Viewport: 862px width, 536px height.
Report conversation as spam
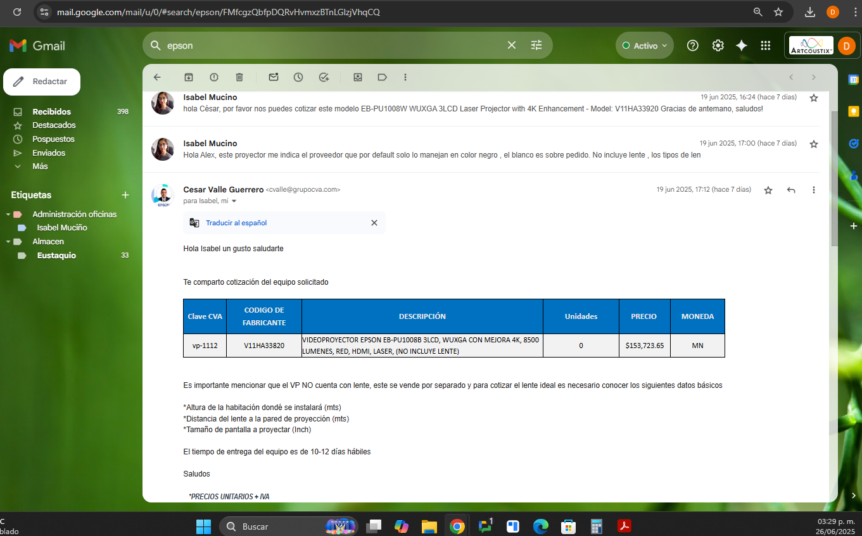214,77
